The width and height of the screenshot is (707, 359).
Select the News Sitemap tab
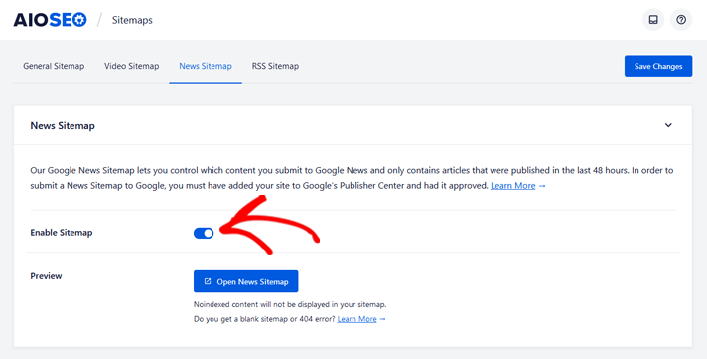[206, 66]
